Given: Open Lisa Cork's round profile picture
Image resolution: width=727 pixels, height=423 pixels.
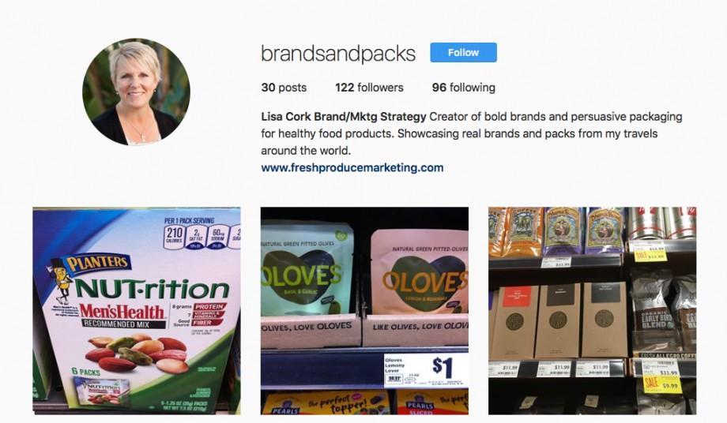Looking at the screenshot, I should point(136,92).
